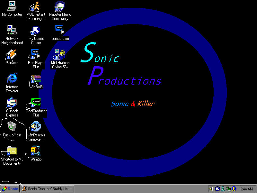Select the Network Neighborhood icon
Screen dimensions: 257x193
12,31
